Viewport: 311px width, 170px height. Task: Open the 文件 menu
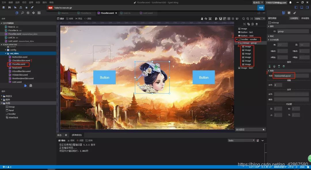point(4,3)
